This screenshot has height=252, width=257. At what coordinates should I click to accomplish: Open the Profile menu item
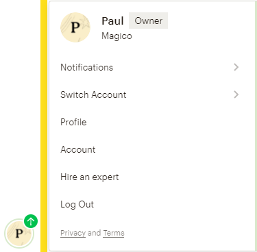click(x=149, y=122)
